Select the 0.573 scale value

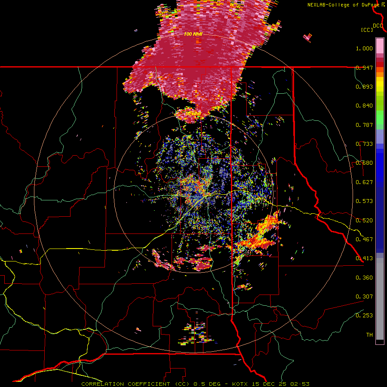[x=364, y=201]
